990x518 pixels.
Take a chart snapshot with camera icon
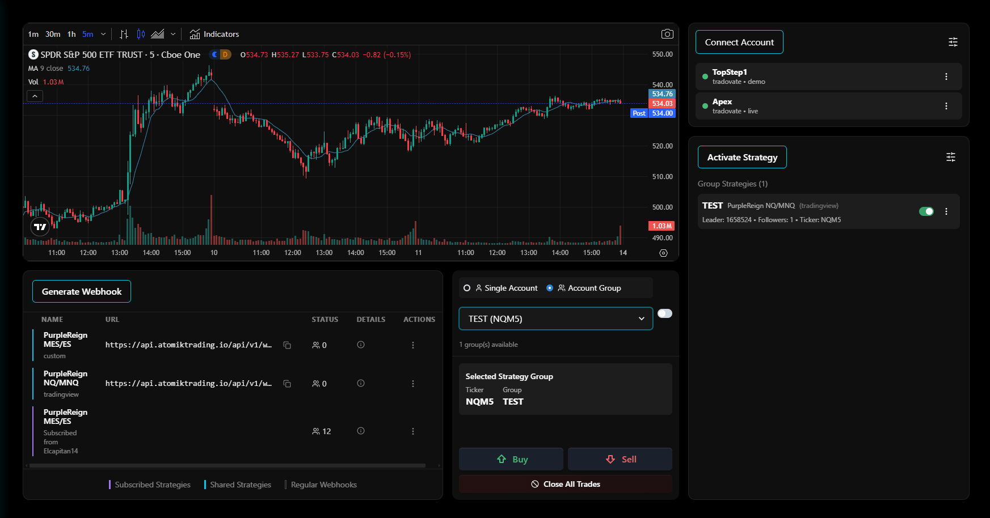point(667,34)
